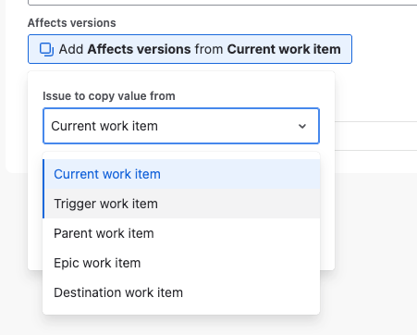Focus the input field above Affects versions

(x=222, y=3)
